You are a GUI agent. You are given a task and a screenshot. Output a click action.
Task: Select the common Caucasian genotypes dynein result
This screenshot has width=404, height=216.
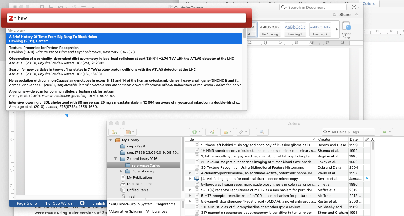coord(124,83)
